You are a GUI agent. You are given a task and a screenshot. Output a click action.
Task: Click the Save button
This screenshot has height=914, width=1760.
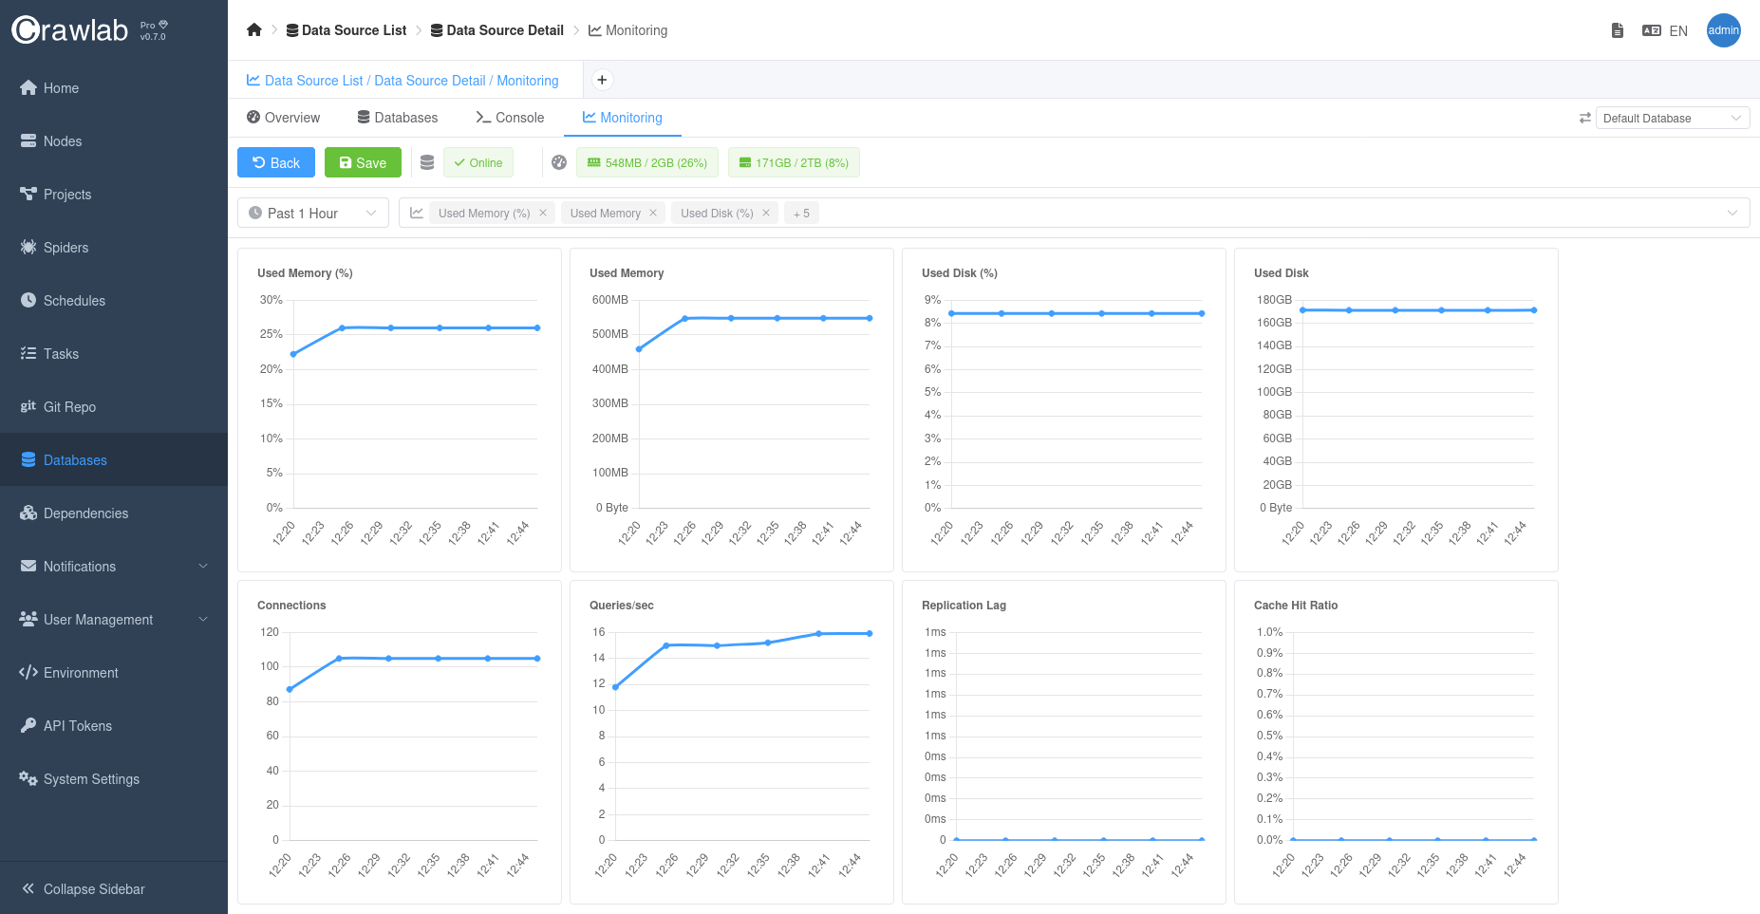coord(363,162)
